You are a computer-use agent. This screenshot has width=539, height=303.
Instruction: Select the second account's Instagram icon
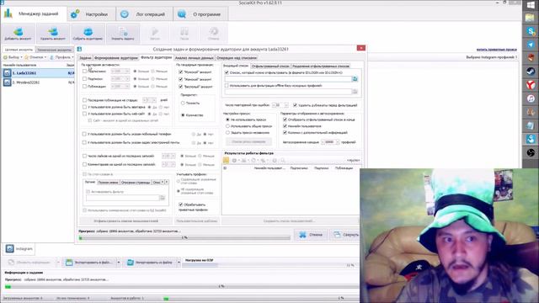click(x=8, y=82)
